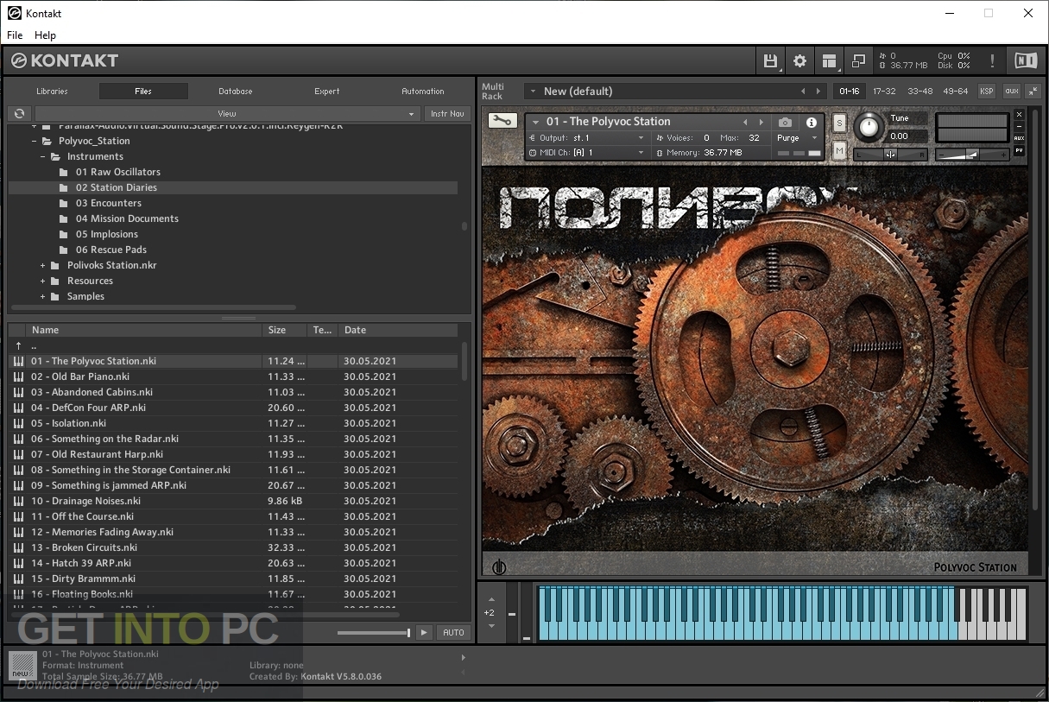The image size is (1049, 702).
Task: Select 04 Mission Documents folder
Action: point(127,218)
